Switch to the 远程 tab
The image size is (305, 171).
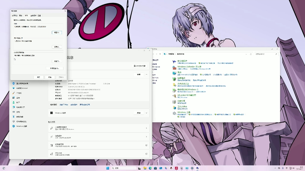pos(39,15)
